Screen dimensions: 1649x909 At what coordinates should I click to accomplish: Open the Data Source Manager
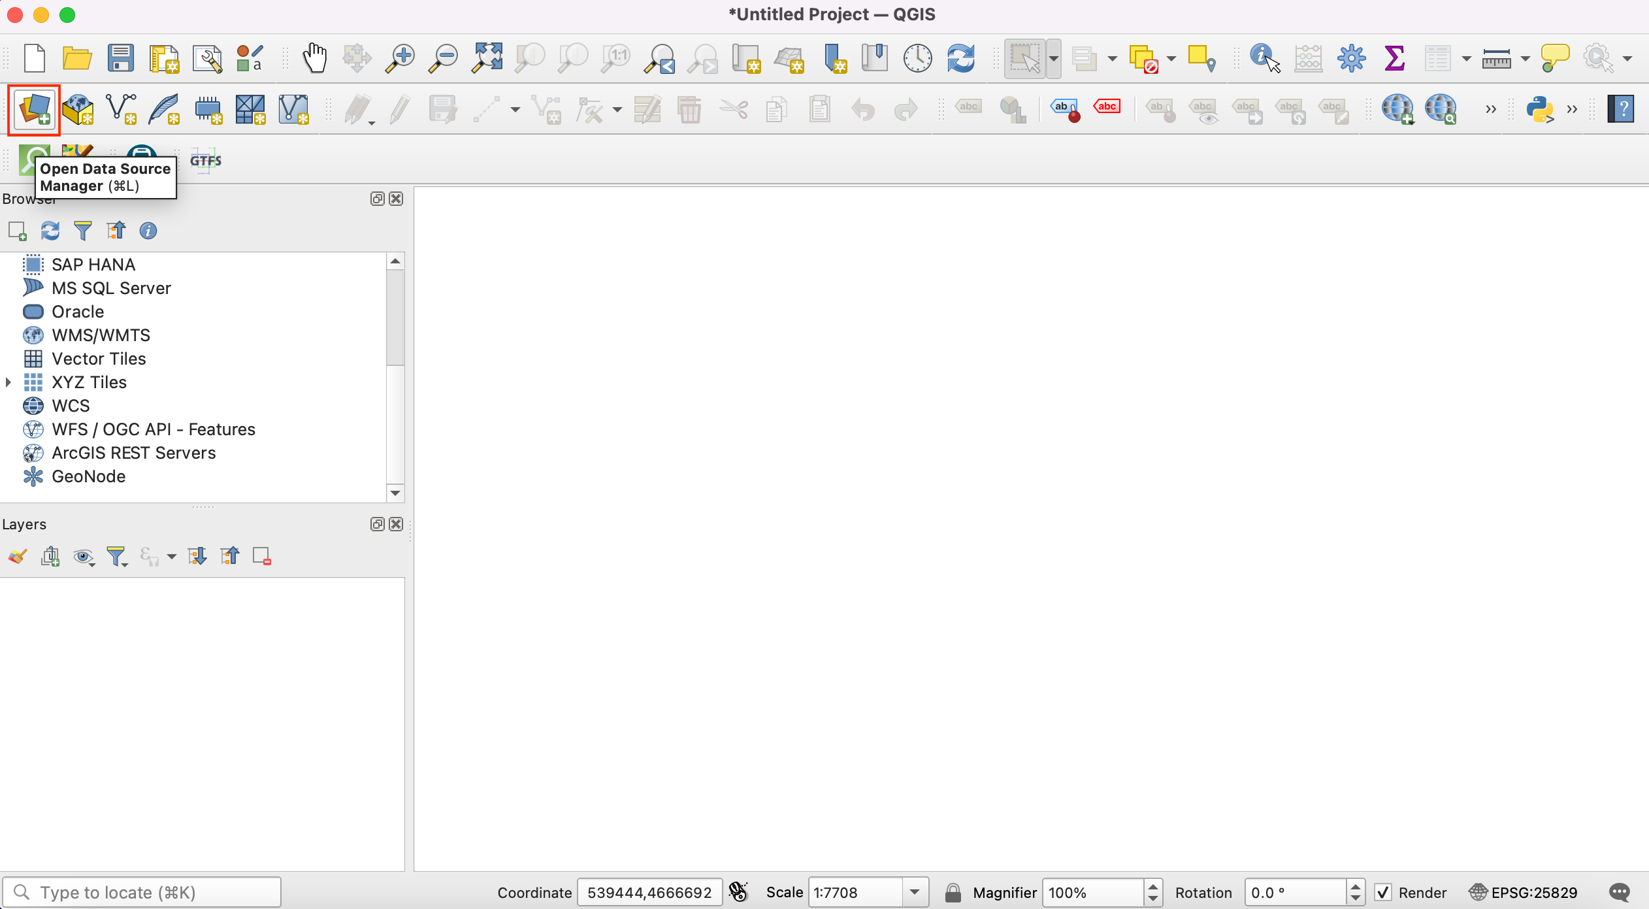34,109
